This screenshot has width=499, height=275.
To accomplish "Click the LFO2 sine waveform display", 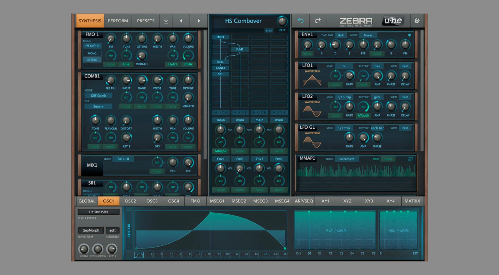I will point(312,111).
